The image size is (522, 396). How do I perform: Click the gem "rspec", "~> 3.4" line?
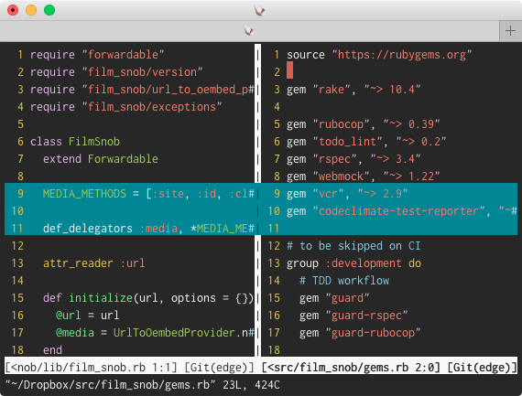click(x=353, y=159)
